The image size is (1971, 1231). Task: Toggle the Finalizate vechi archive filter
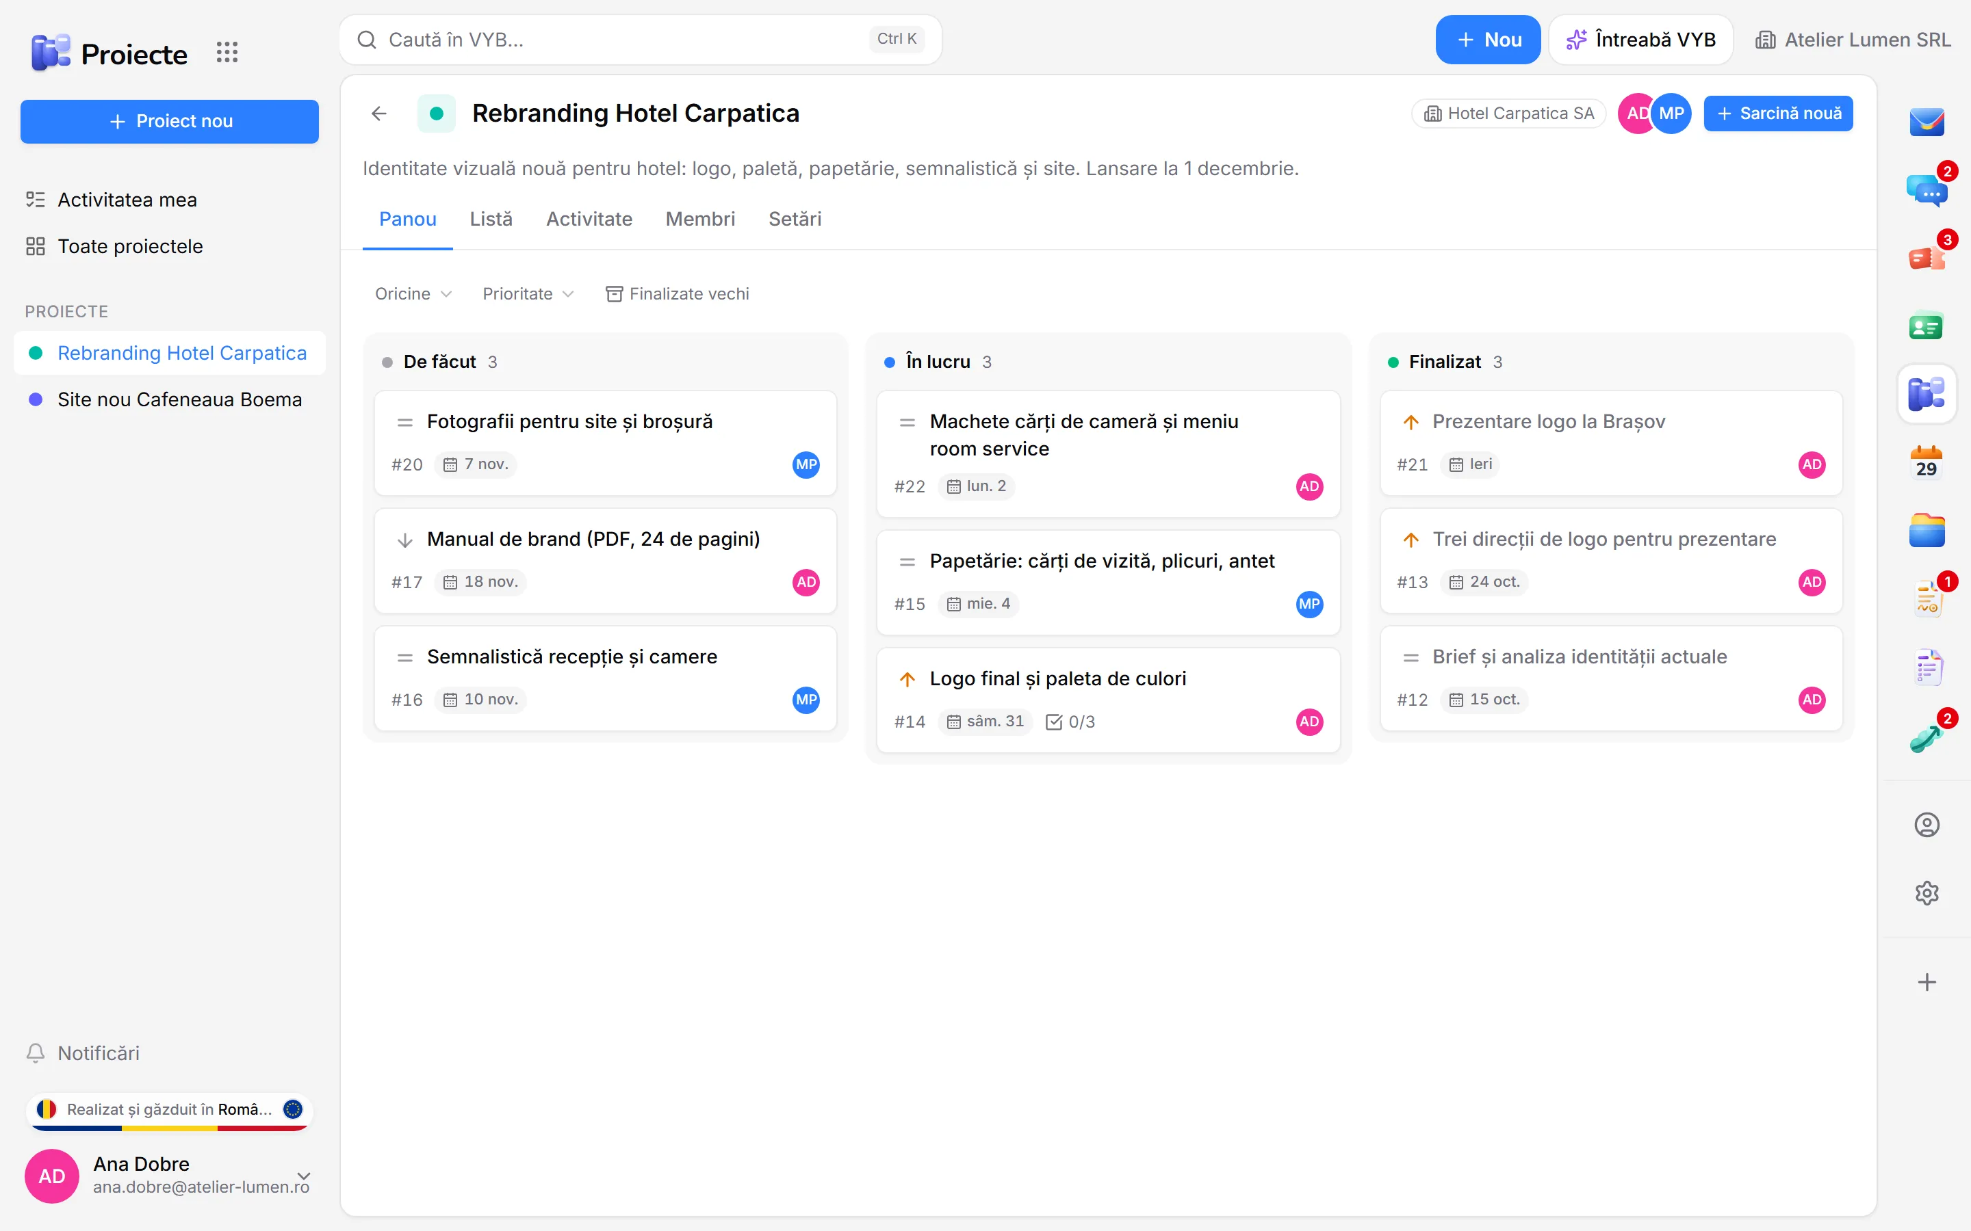tap(677, 294)
